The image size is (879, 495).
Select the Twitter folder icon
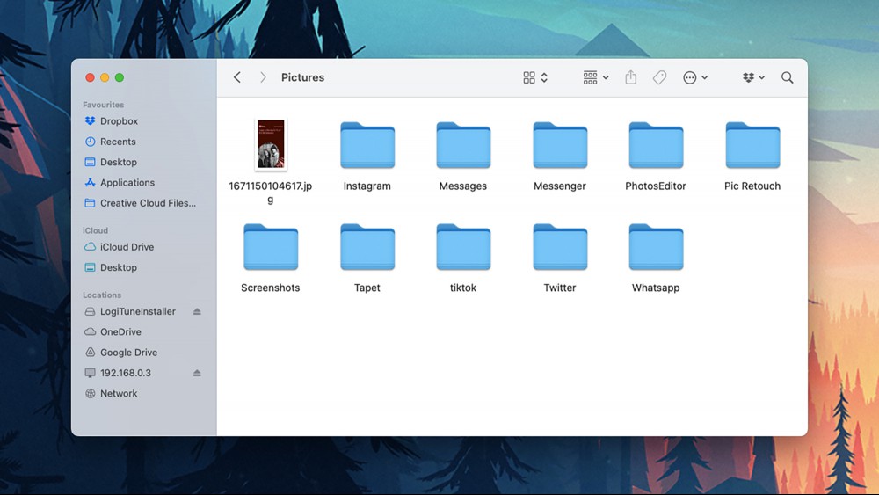click(x=559, y=247)
